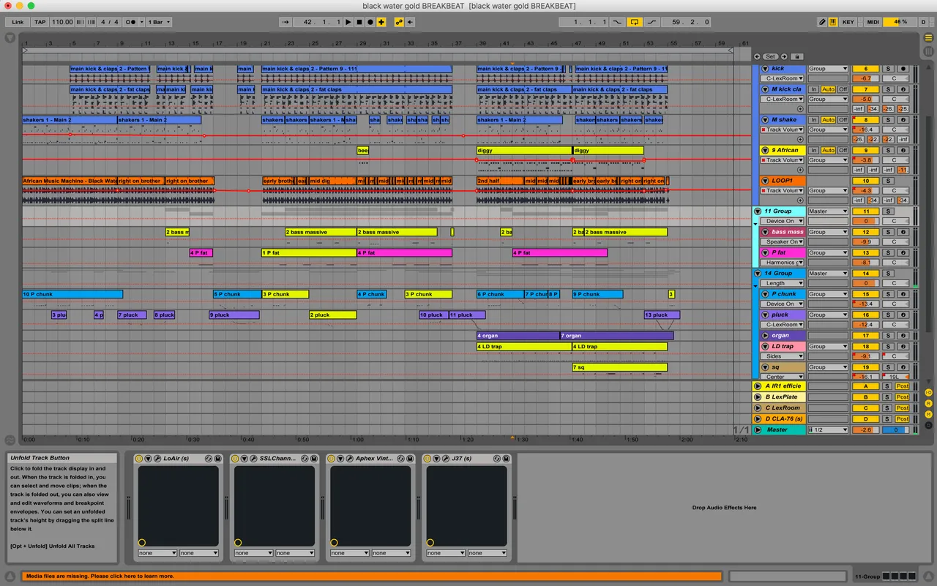Viewport: 937px width, 586px height.
Task: Toggle Post on C LexRoom return
Action: (x=902, y=408)
